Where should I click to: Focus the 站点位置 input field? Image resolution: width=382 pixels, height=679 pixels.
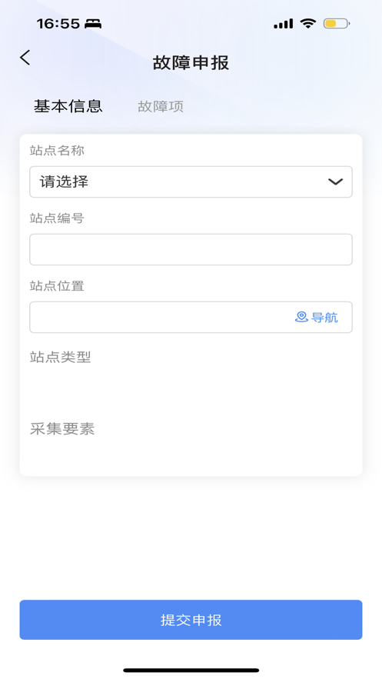pos(191,318)
